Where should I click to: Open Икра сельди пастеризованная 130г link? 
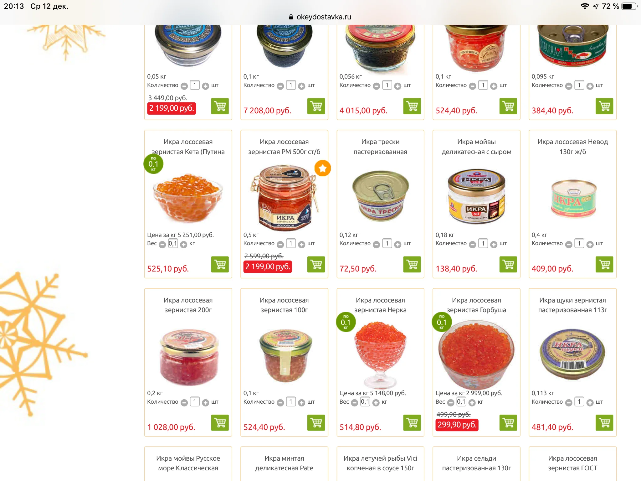click(x=476, y=463)
